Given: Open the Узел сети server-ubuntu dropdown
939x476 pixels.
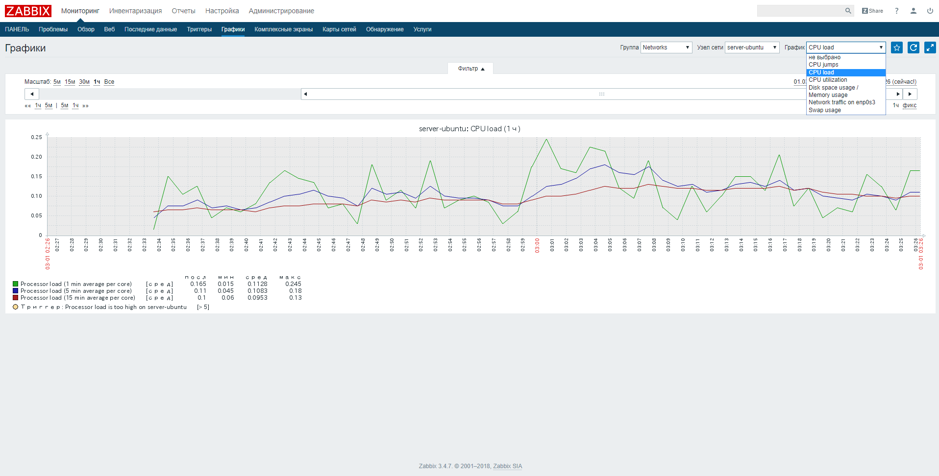Looking at the screenshot, I should coord(752,48).
